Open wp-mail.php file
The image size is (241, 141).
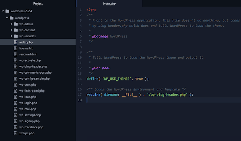(x=28, y=109)
